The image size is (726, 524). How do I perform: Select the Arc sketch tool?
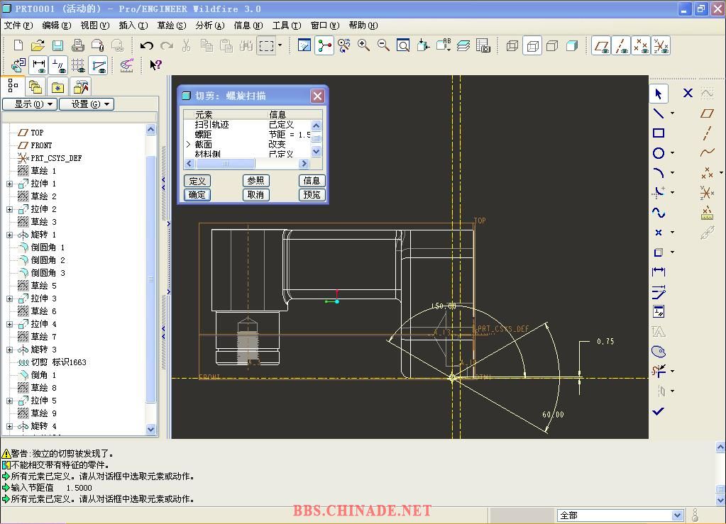click(658, 173)
